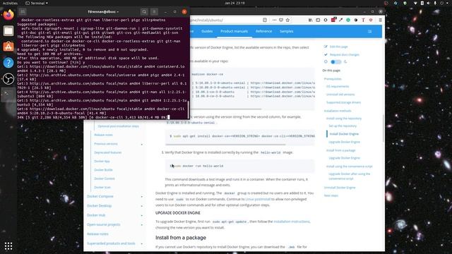Open Activities overview in top bar

(10, 3)
